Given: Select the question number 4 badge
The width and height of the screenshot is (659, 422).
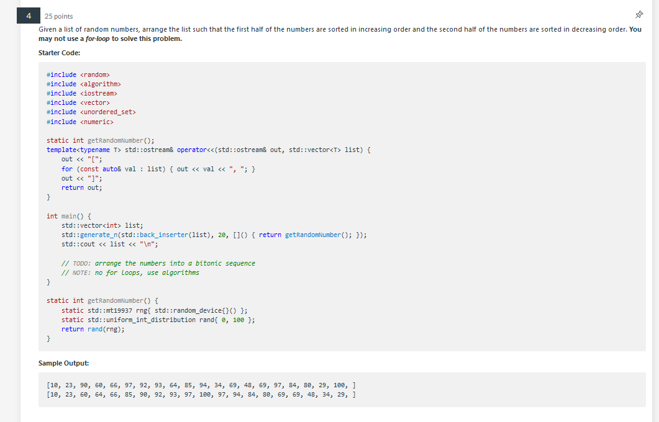Looking at the screenshot, I should (29, 16).
